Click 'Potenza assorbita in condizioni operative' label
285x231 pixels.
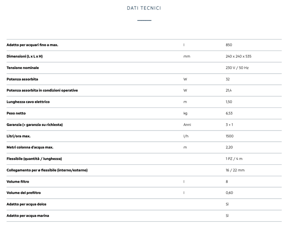42,90
